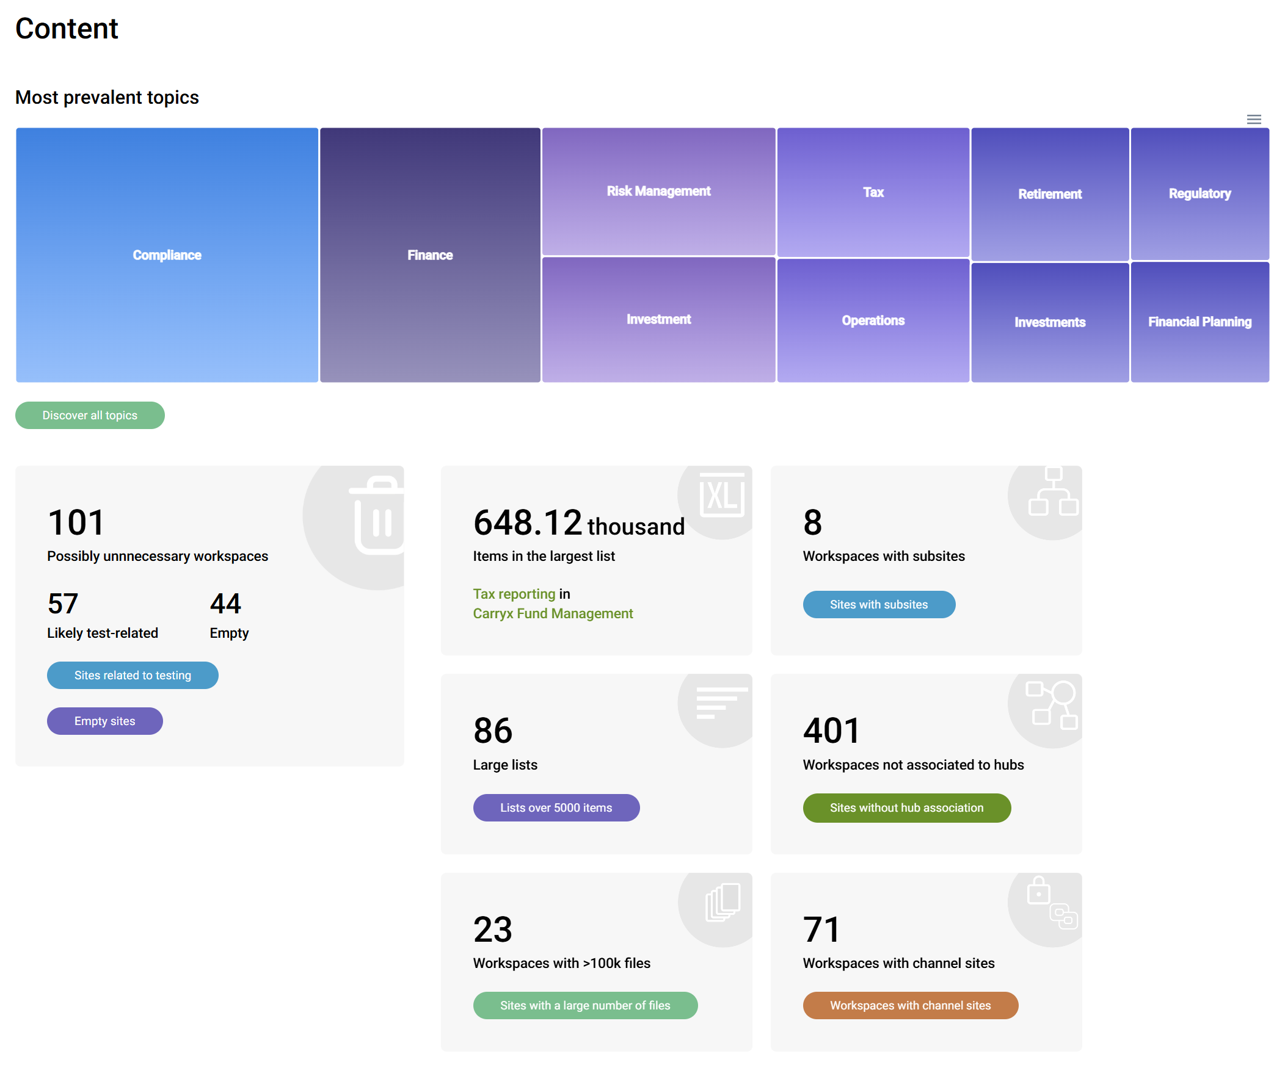
Task: Click the stacked files icon
Action: 723,902
